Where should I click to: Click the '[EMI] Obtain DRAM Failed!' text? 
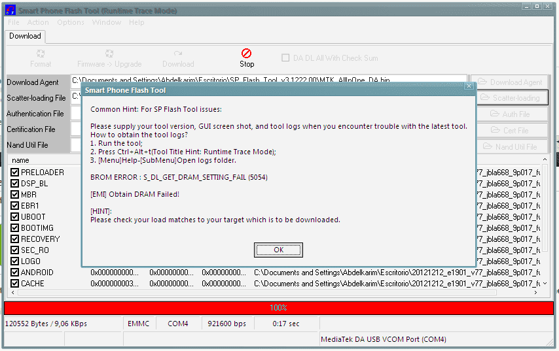click(x=135, y=194)
